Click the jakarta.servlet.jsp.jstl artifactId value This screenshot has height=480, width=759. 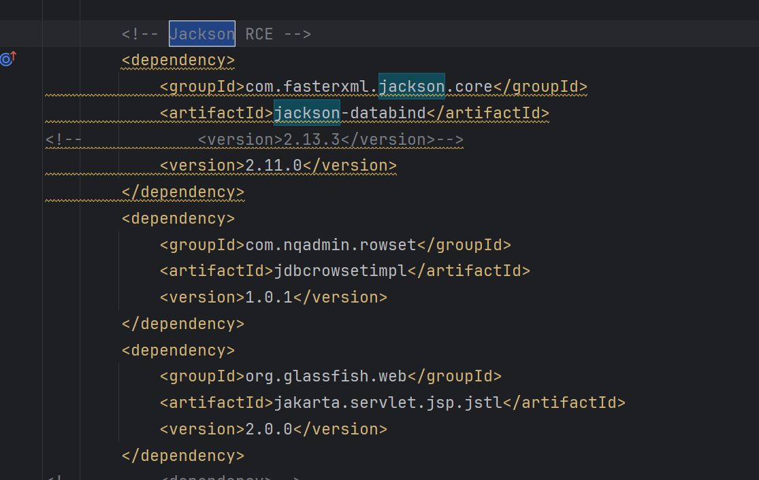(387, 403)
